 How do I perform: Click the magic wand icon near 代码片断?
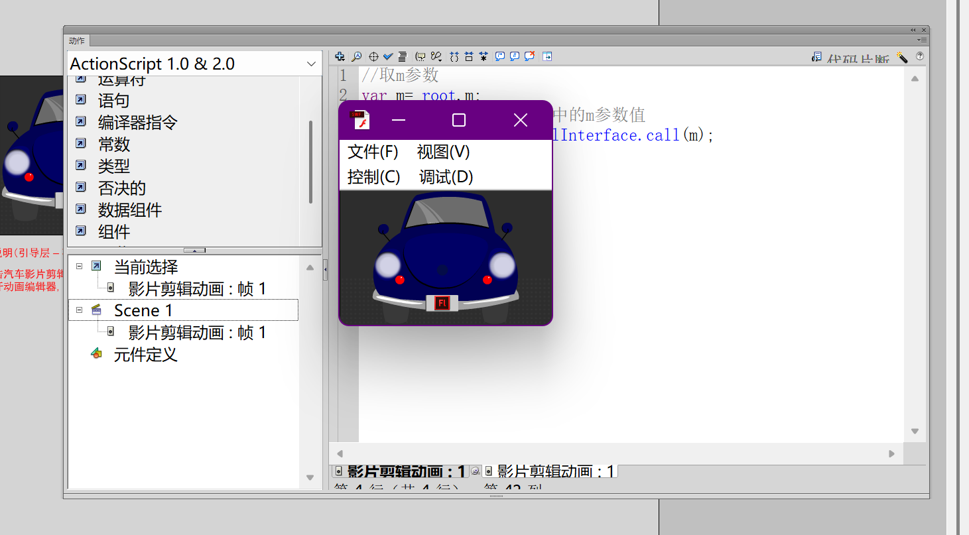pyautogui.click(x=903, y=58)
